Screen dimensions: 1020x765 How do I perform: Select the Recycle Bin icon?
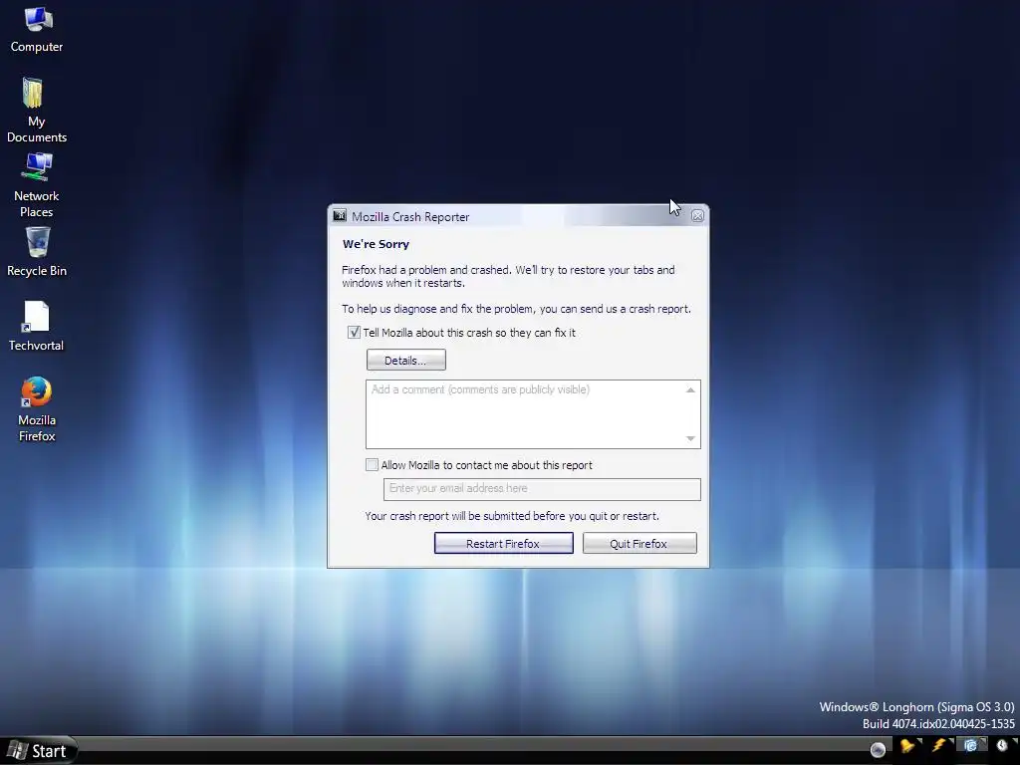click(x=37, y=251)
